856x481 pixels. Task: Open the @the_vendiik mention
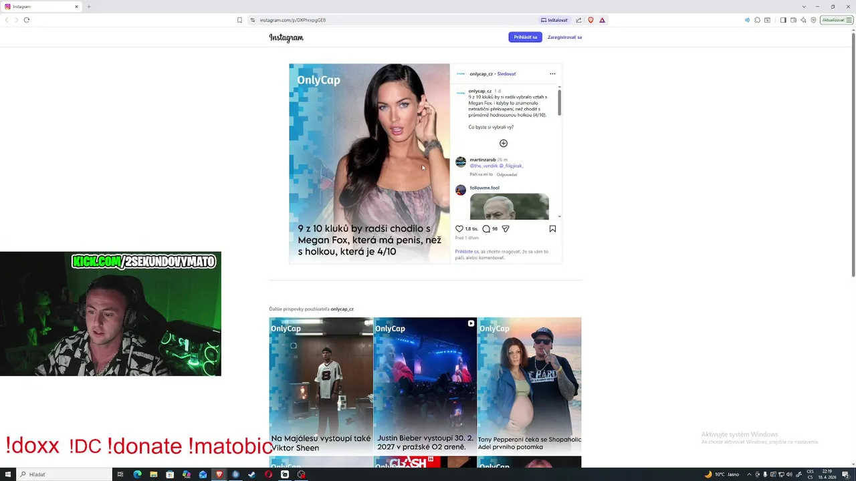click(x=484, y=166)
